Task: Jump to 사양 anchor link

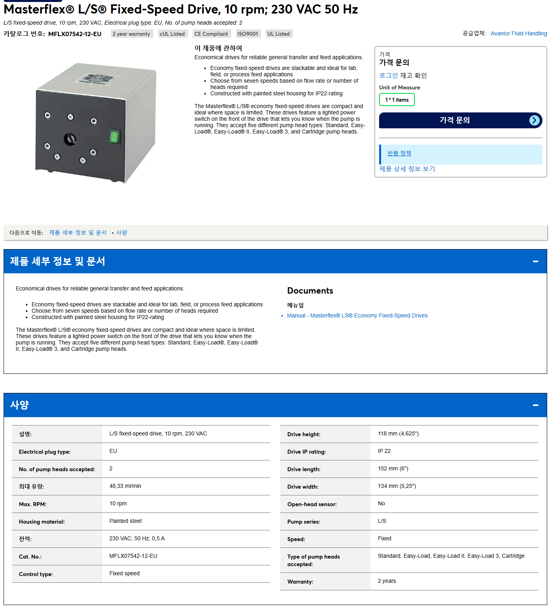Action: [x=122, y=233]
